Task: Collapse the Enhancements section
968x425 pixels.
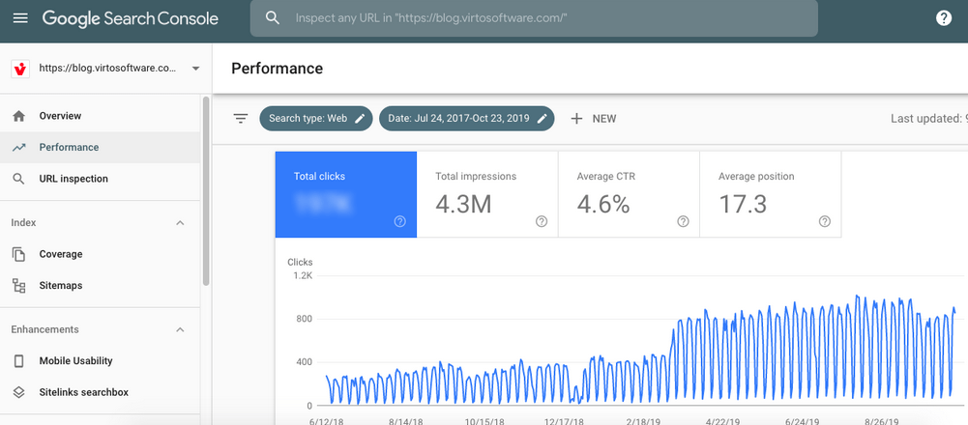Action: 180,329
